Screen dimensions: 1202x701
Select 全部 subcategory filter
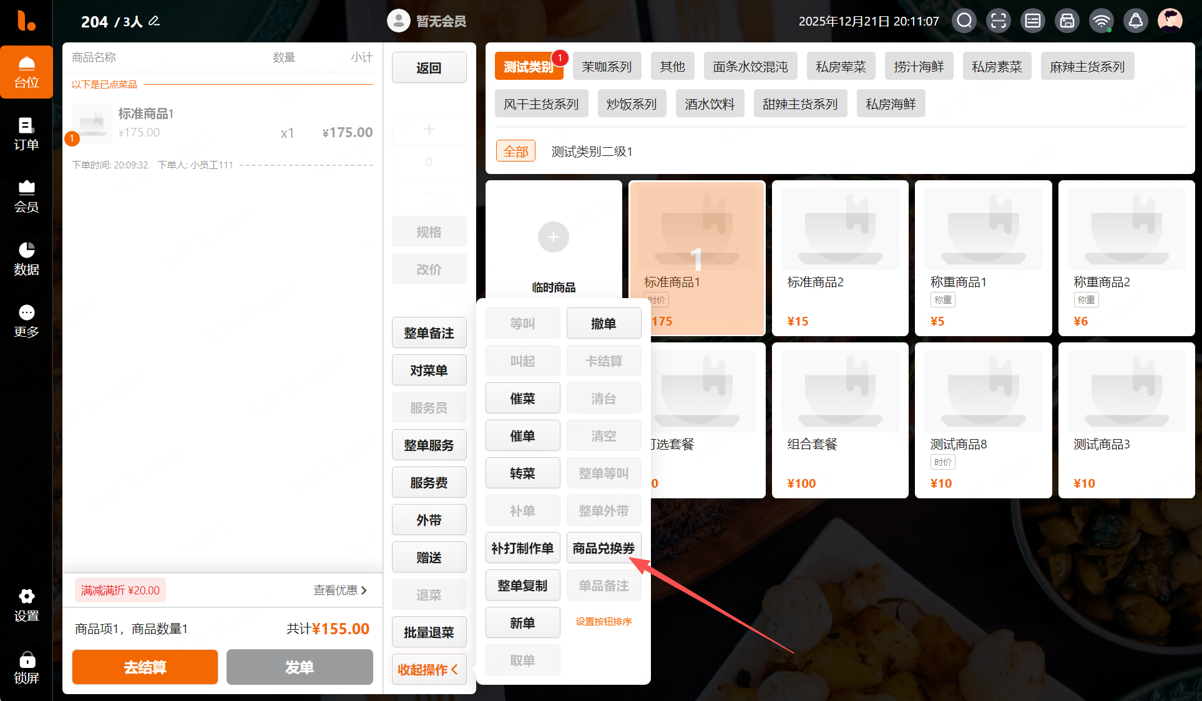coord(515,151)
